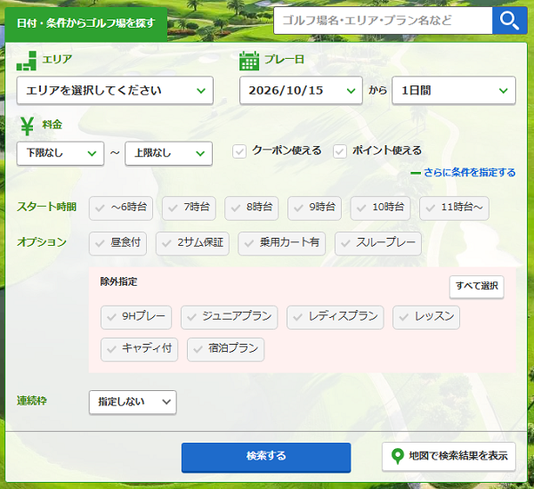Screen dimensions: 534x489
Task: Click the calendar icon next to プレー日
Action: click(249, 61)
